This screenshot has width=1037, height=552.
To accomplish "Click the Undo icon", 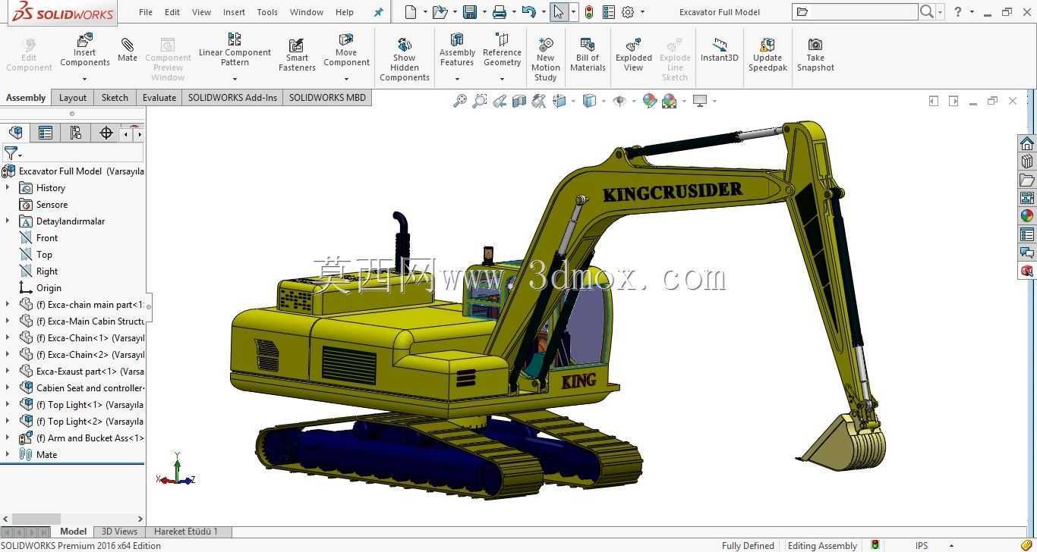I will [528, 12].
